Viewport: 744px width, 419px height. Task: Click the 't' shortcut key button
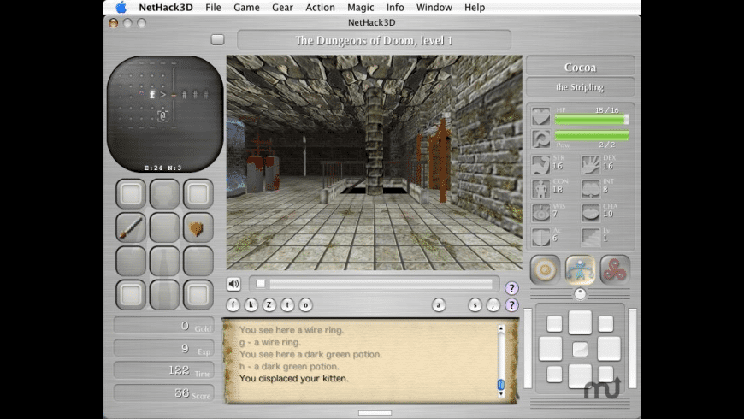287,304
